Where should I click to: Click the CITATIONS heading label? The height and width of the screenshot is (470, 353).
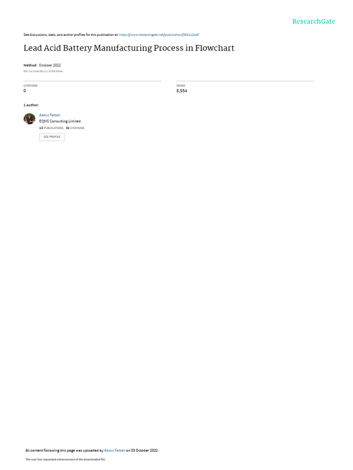[30, 86]
